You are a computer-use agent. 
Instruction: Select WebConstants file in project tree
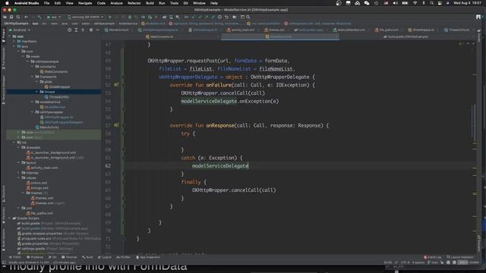54,71
